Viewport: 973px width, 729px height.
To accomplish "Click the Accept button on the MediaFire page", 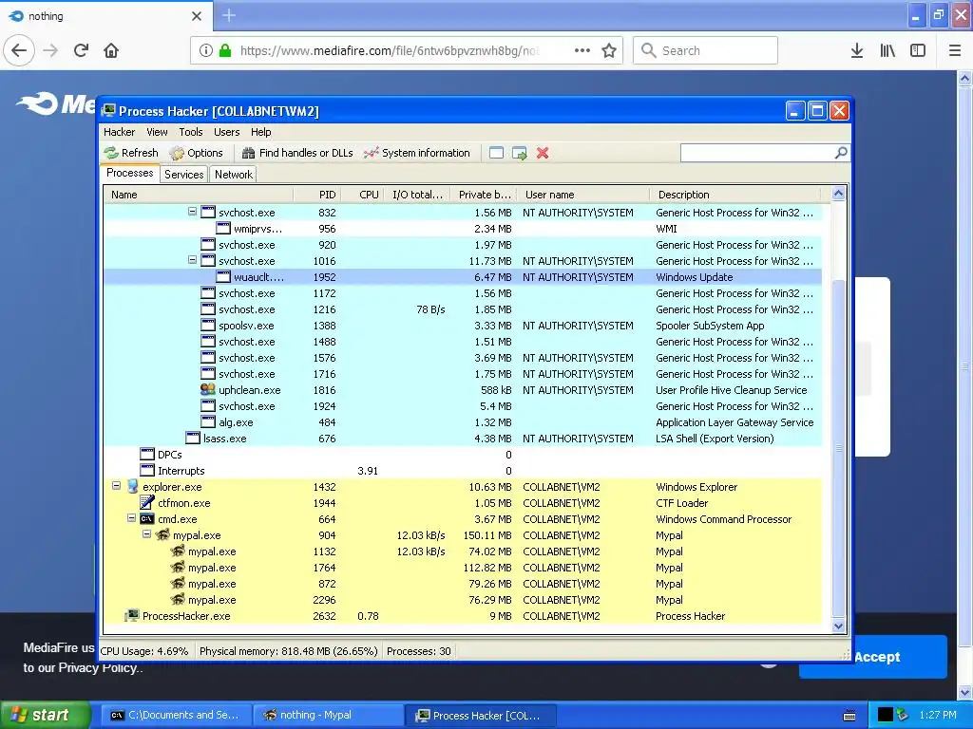I will coord(876,657).
